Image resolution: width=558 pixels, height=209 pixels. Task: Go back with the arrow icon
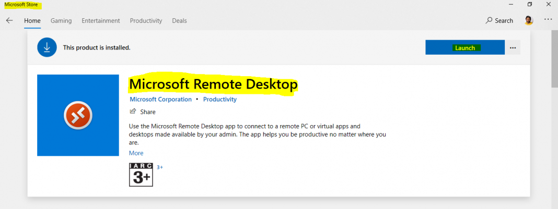[x=9, y=20]
